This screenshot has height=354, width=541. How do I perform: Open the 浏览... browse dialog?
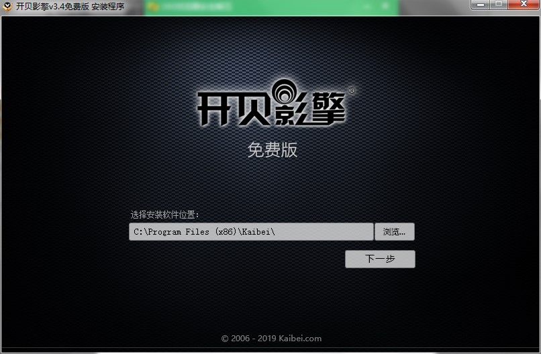point(395,231)
